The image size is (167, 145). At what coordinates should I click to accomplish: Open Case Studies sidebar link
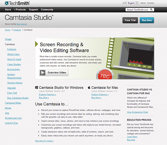point(14,64)
